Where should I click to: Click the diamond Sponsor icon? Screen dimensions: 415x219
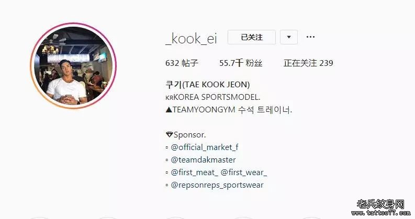pos(169,135)
